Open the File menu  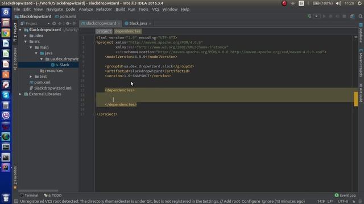(16, 10)
